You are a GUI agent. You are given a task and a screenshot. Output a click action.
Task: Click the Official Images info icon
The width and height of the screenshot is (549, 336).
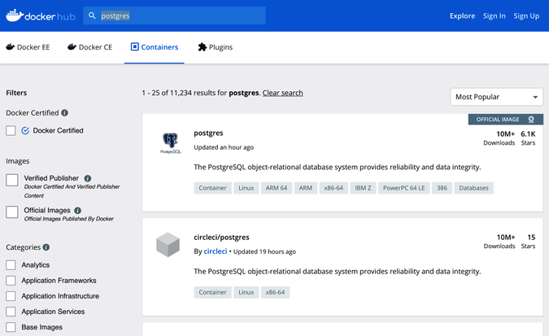[78, 211]
